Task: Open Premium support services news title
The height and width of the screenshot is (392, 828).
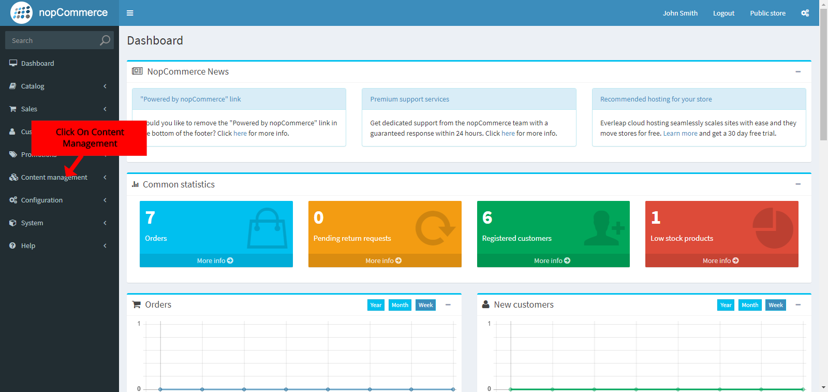Action: (409, 99)
